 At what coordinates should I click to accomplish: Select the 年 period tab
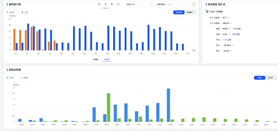[x=118, y=4]
